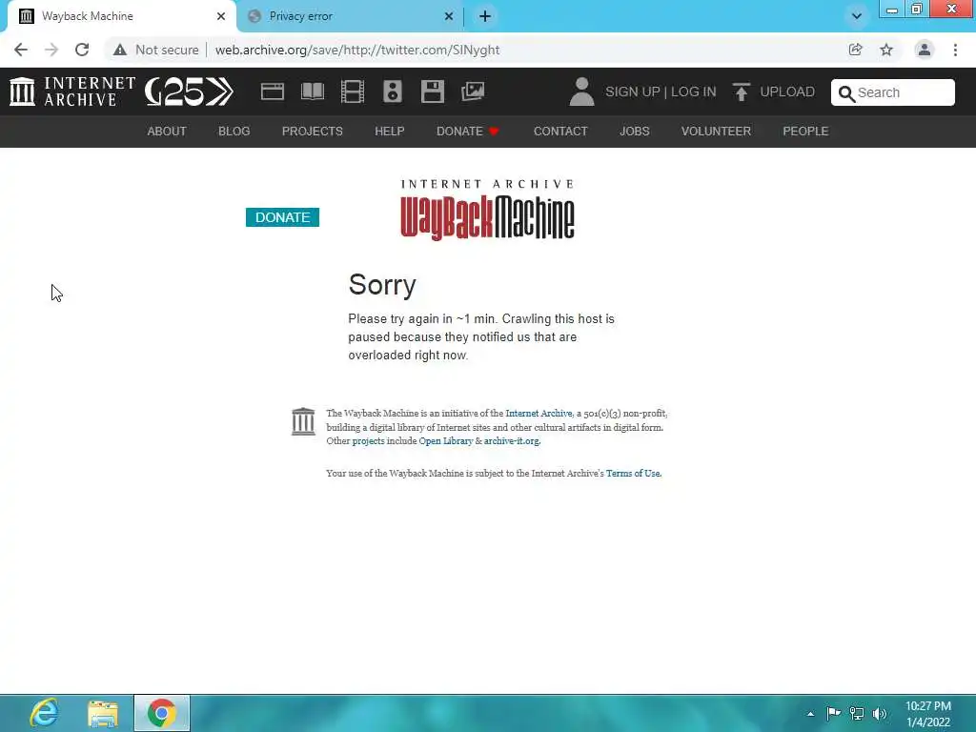Open the Texts book icon
976x732 pixels.
pyautogui.click(x=313, y=91)
